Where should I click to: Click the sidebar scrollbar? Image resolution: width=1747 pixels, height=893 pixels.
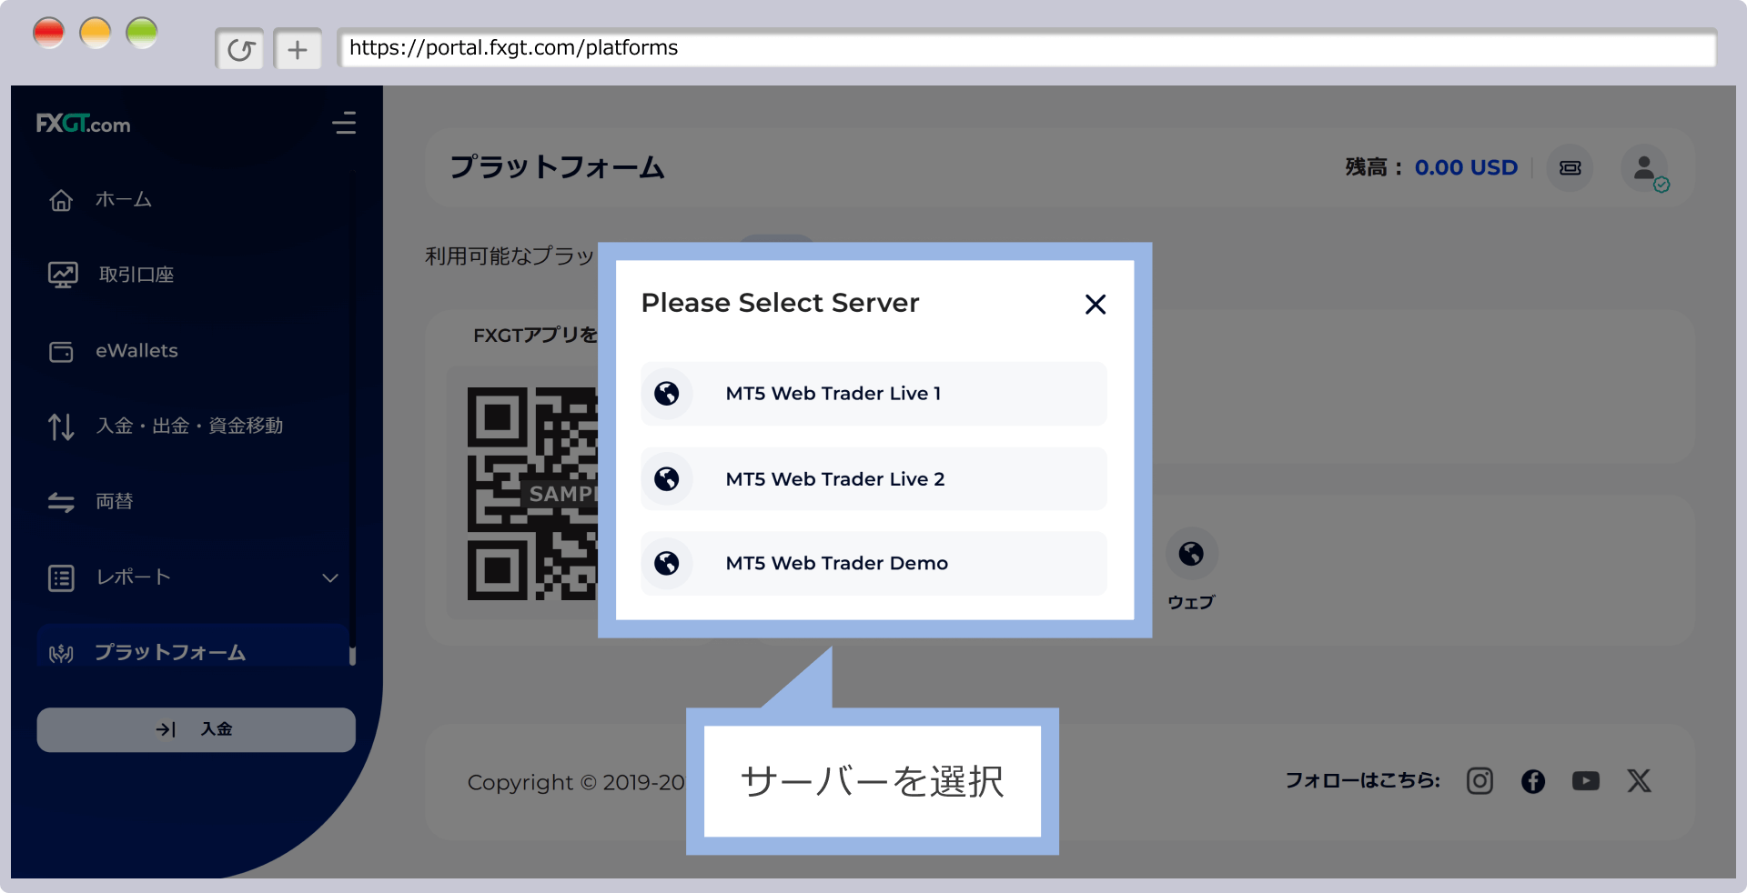click(x=352, y=656)
